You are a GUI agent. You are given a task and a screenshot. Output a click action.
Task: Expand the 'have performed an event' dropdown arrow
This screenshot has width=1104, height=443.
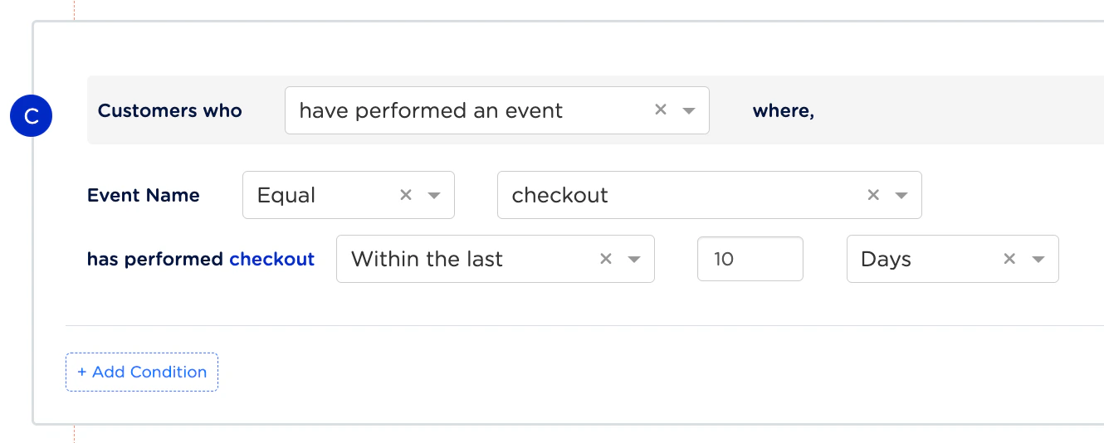pos(688,110)
